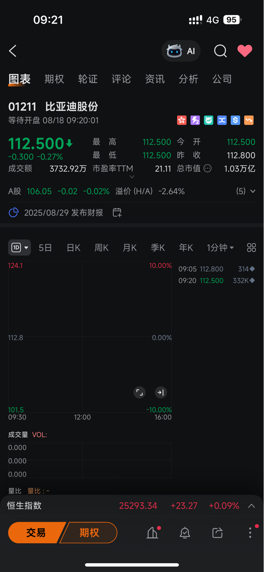Open the share icon
Screen dimensions: 264x572
point(217,532)
